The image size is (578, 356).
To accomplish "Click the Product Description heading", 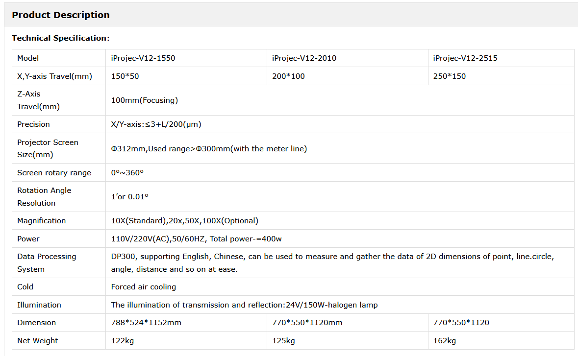I will [x=61, y=15].
